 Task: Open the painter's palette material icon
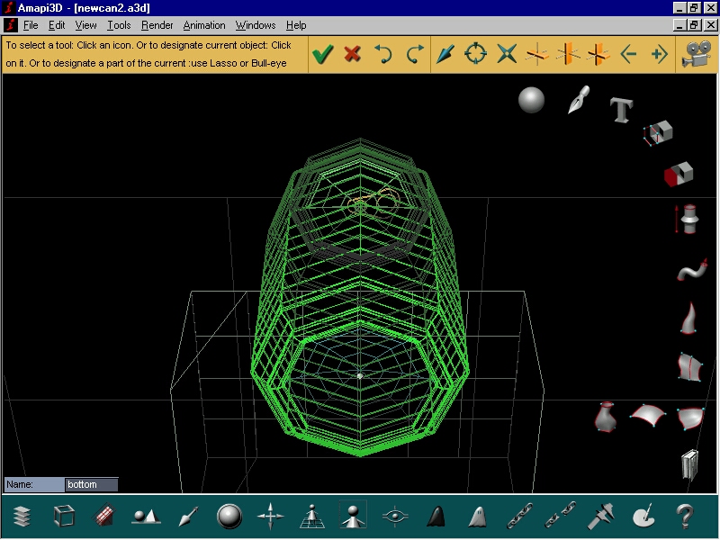point(644,517)
